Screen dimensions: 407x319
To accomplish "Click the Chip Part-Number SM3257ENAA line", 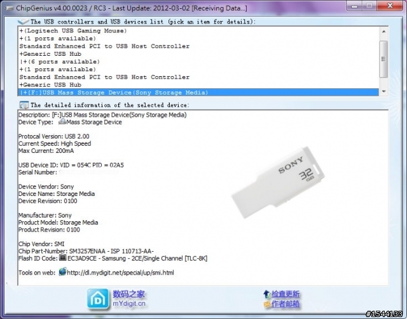I will pos(86,251).
